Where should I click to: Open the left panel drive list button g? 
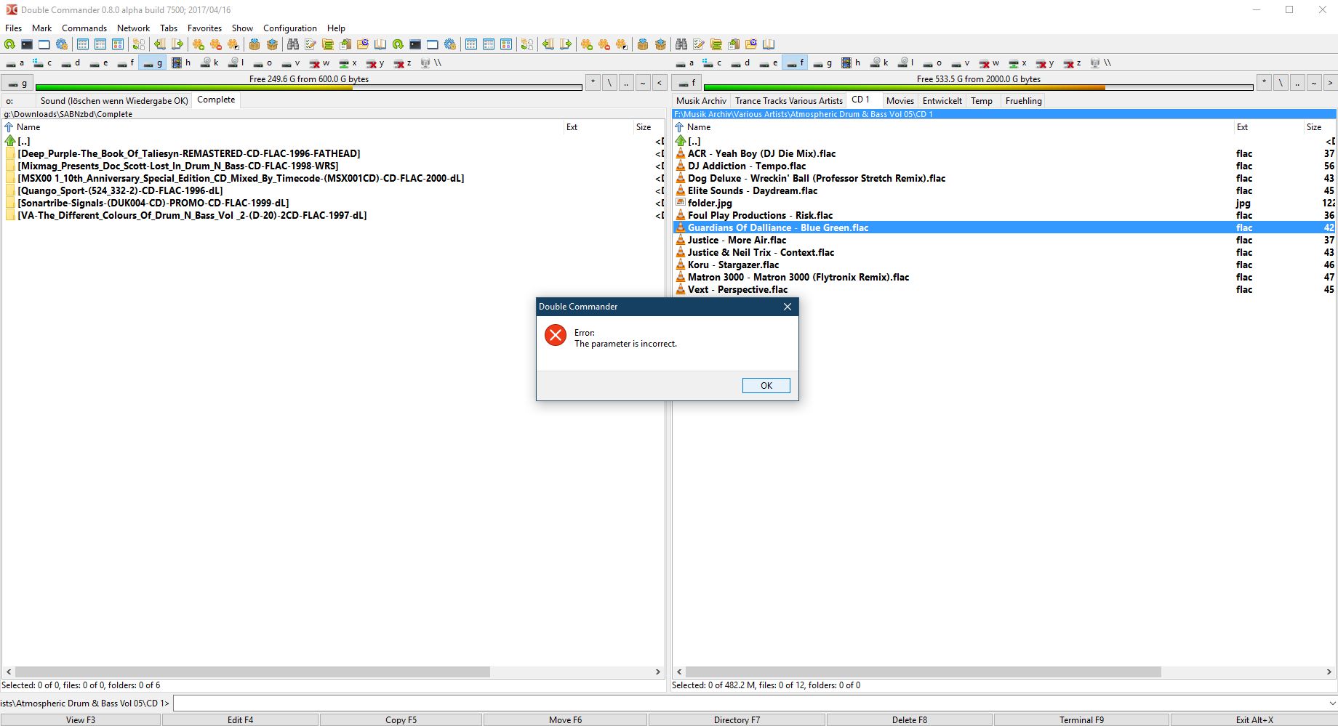[17, 83]
